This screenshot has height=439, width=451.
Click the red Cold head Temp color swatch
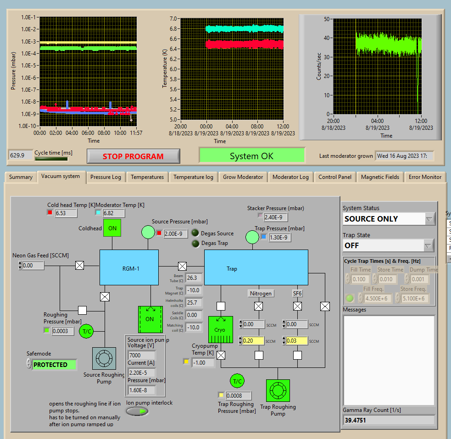pos(50,213)
